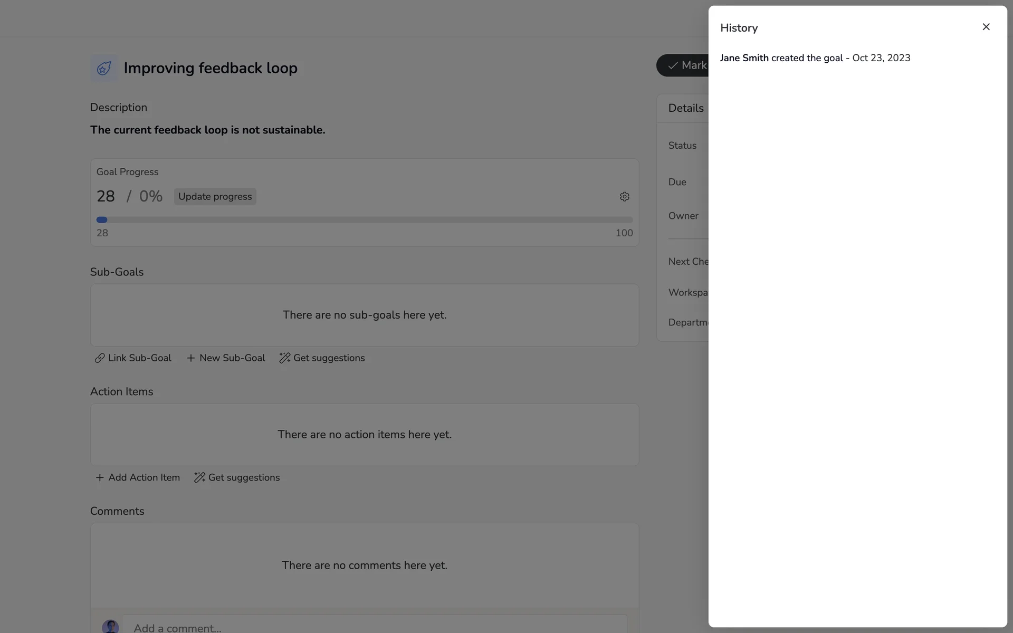This screenshot has height=633, width=1013.
Task: Click the sub-goal suggestions magic wand icon
Action: click(x=285, y=358)
